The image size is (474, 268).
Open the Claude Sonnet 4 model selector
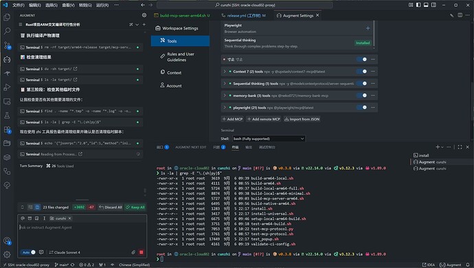[65, 252]
